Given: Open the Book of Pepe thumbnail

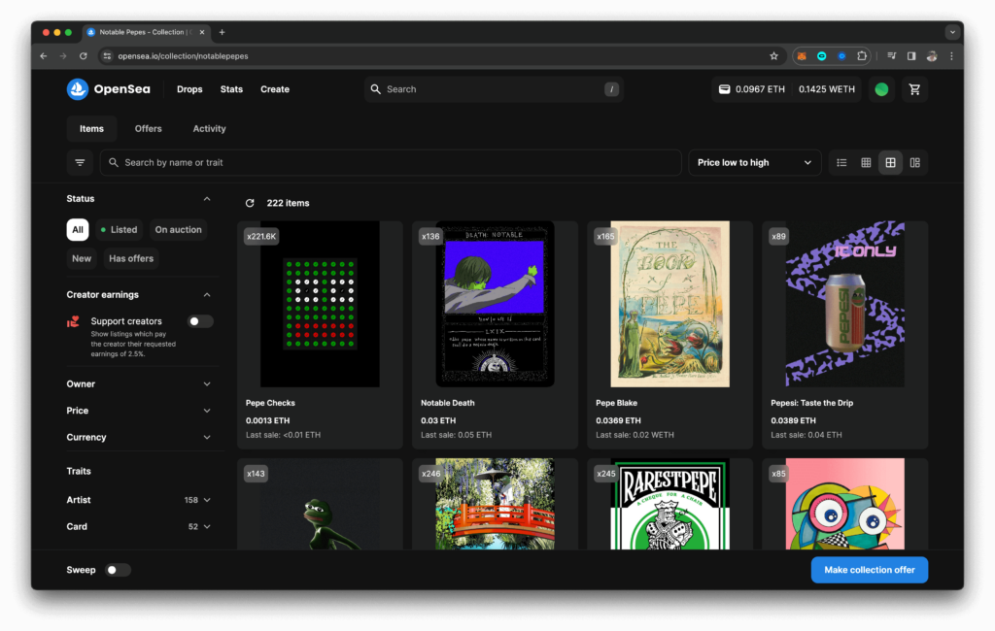Looking at the screenshot, I should (670, 305).
